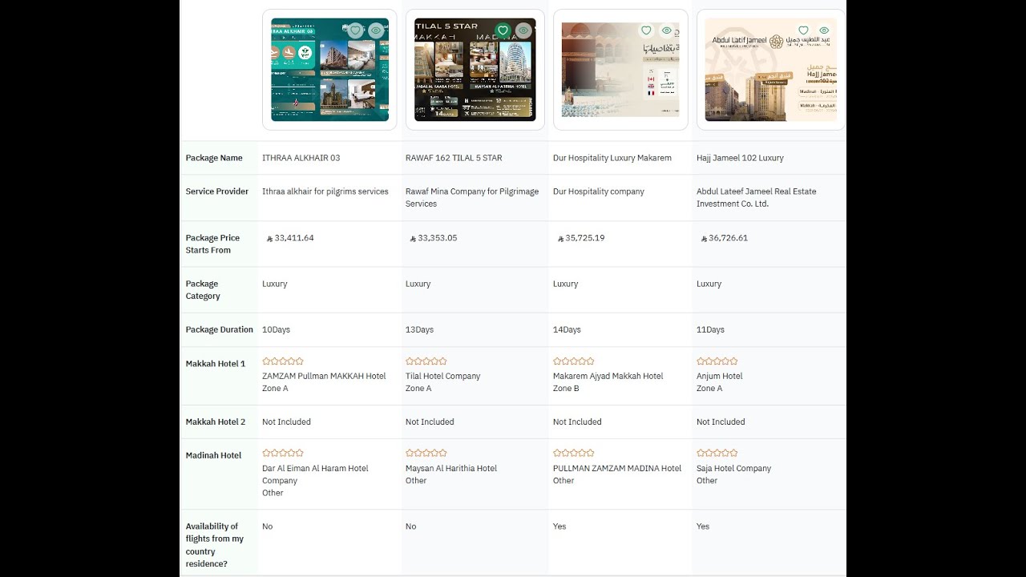Click the 14Days duration cell
This screenshot has width=1026, height=577.
pyautogui.click(x=567, y=330)
